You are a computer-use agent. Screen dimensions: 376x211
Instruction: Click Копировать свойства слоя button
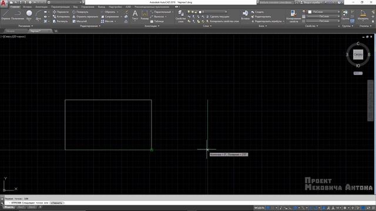[223, 21]
